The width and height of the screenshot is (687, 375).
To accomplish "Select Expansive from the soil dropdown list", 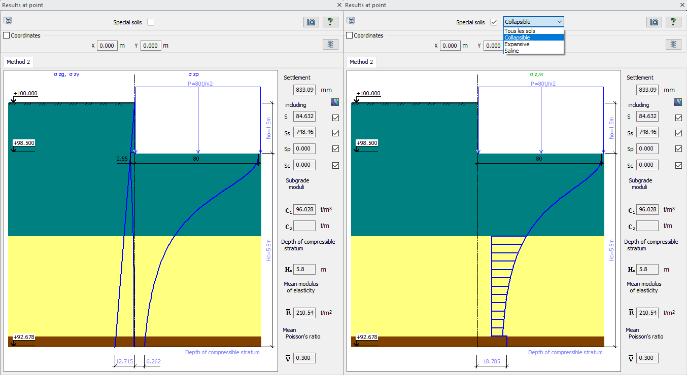I will point(517,44).
